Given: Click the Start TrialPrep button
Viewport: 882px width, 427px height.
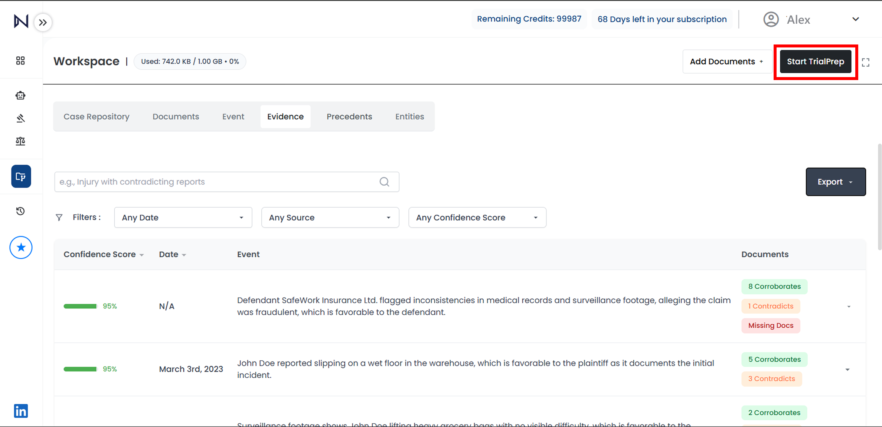Looking at the screenshot, I should (815, 62).
